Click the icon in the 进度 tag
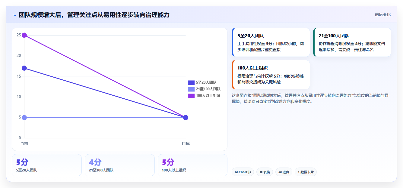The image size is (403, 188). (280, 172)
